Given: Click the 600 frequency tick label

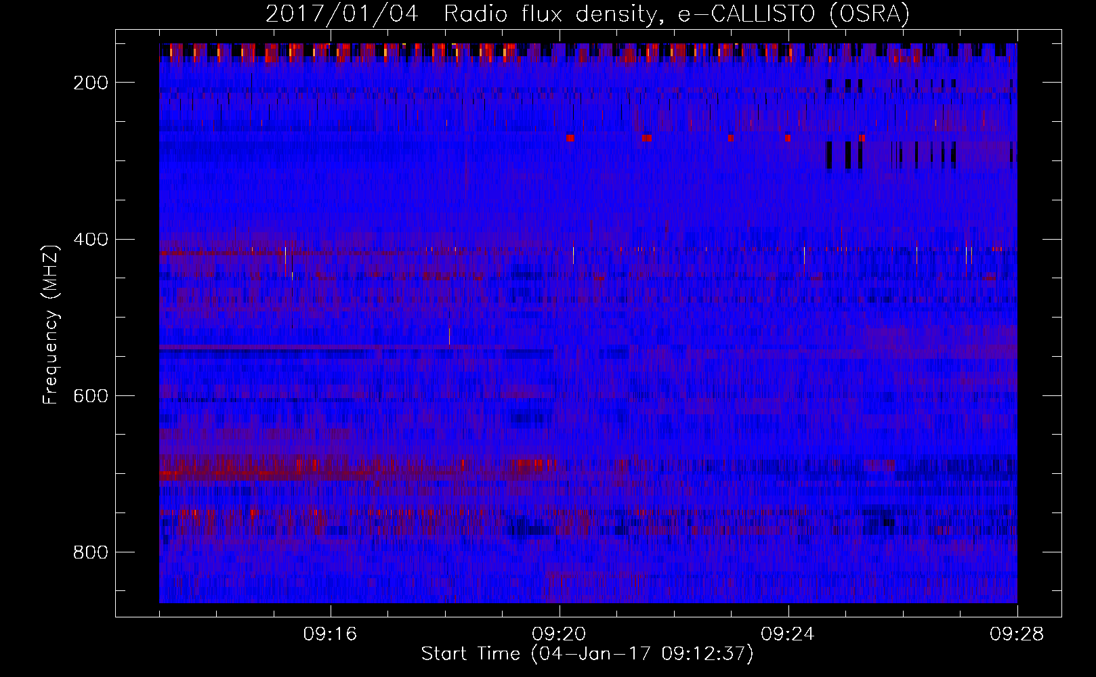Looking at the screenshot, I should coord(91,396).
